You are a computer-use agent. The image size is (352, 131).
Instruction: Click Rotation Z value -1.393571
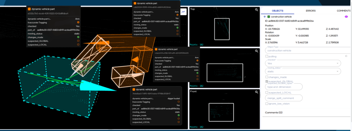333,36
